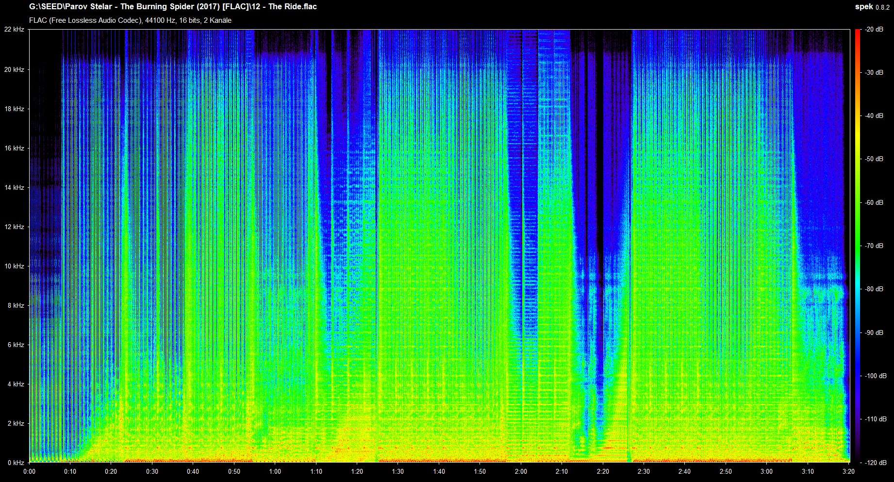
Task: Click the 0:00 time axis marker
Action: (x=29, y=471)
